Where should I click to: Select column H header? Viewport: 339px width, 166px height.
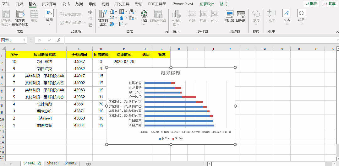(179, 49)
